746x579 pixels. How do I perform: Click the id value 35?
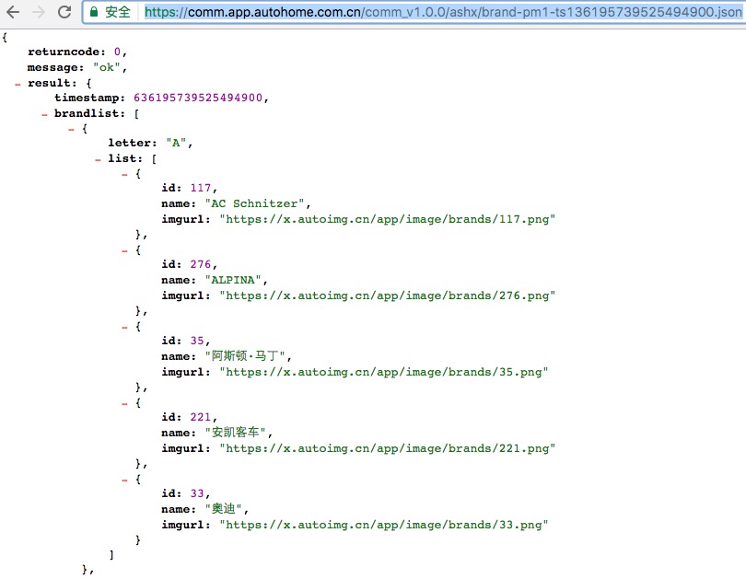(x=197, y=341)
